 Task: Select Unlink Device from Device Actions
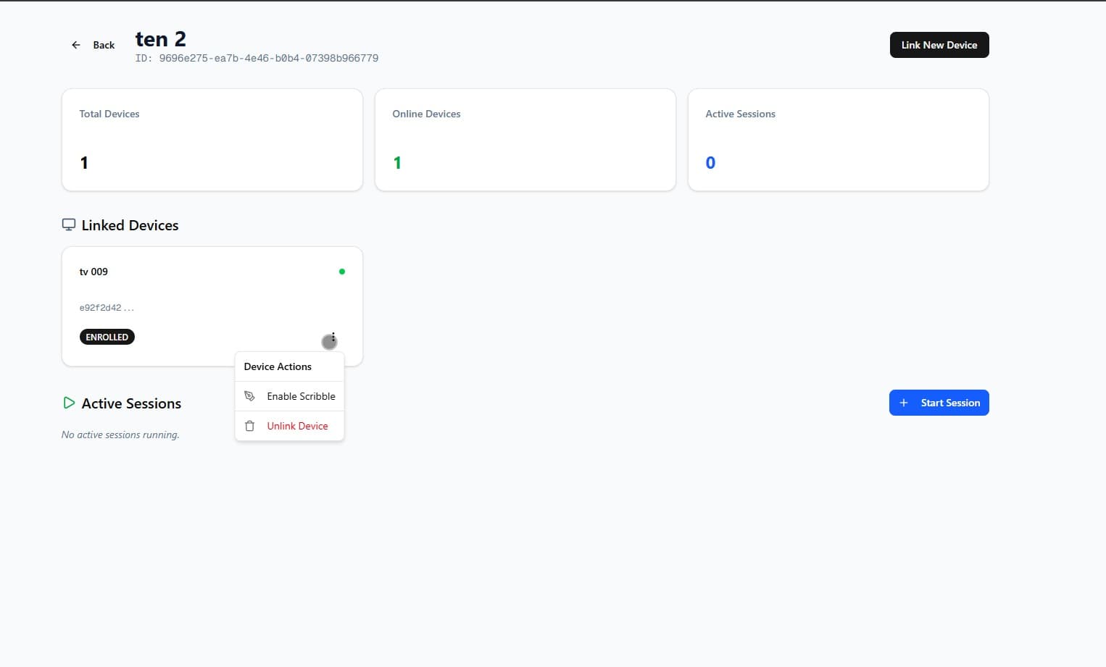pos(297,426)
